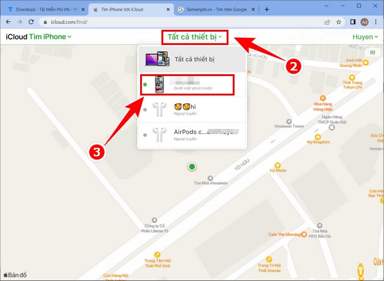This screenshot has height=281, width=385.
Task: Click the icloud.com/find address bar
Action: click(182, 22)
